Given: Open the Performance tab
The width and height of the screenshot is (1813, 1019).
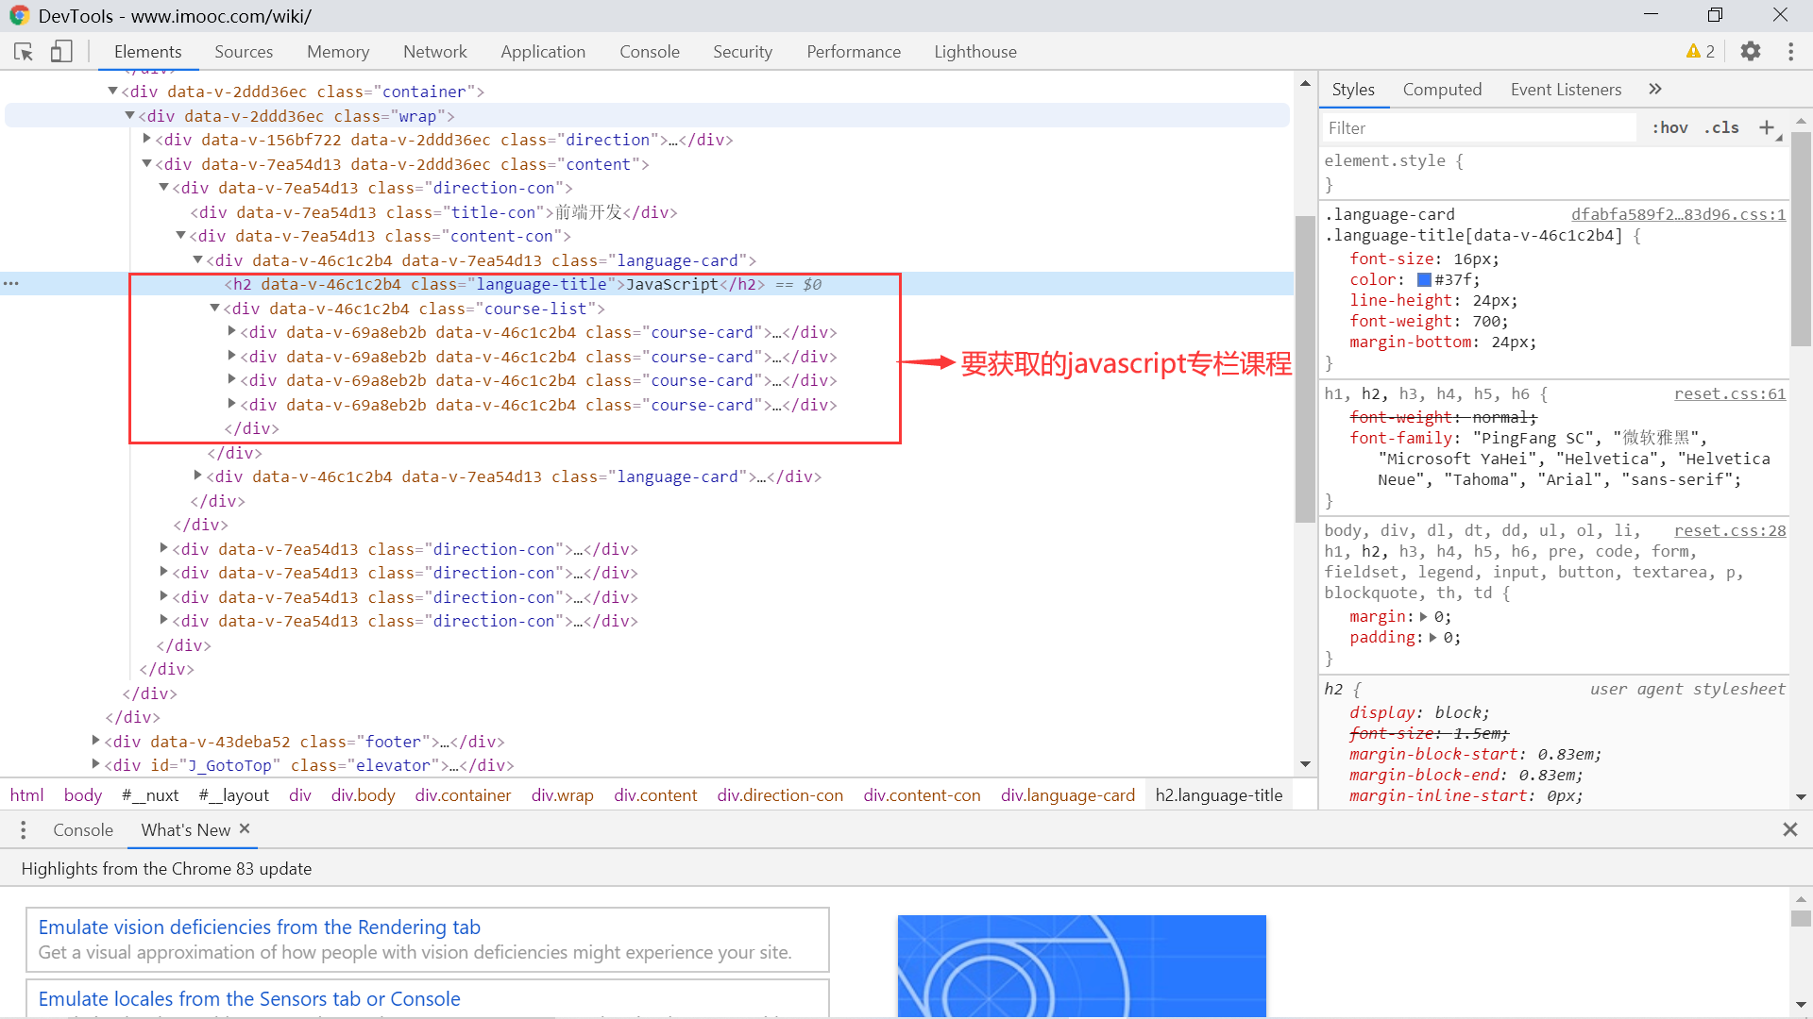Looking at the screenshot, I should pos(854,52).
